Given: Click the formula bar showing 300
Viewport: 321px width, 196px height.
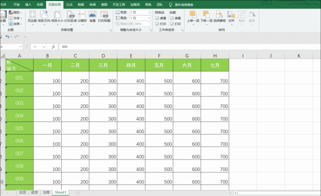Looking at the screenshot, I should [x=190, y=47].
